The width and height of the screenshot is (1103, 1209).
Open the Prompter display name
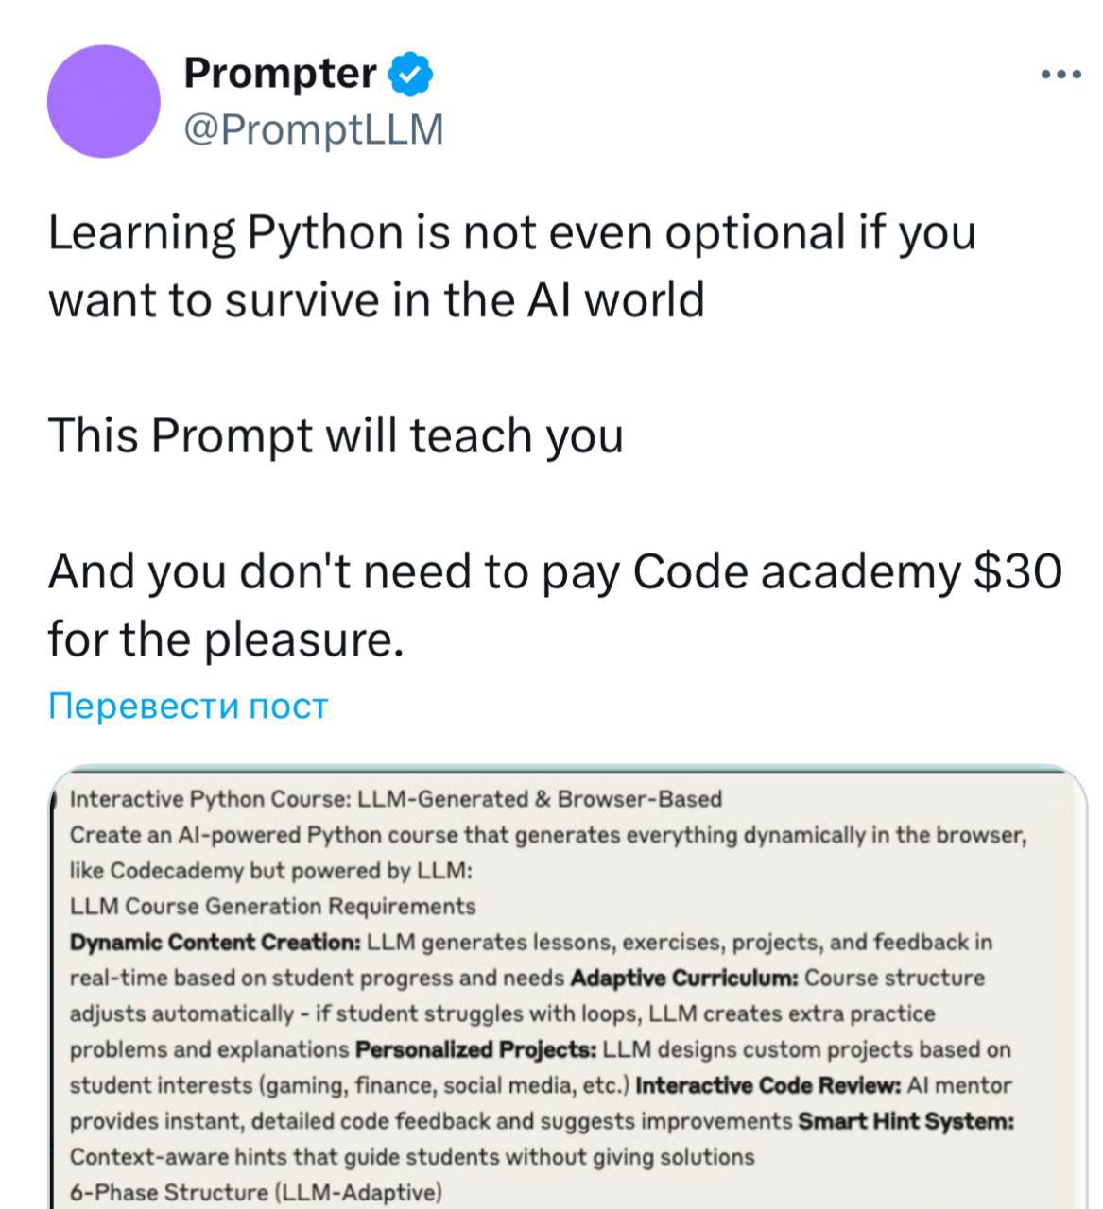(x=280, y=73)
